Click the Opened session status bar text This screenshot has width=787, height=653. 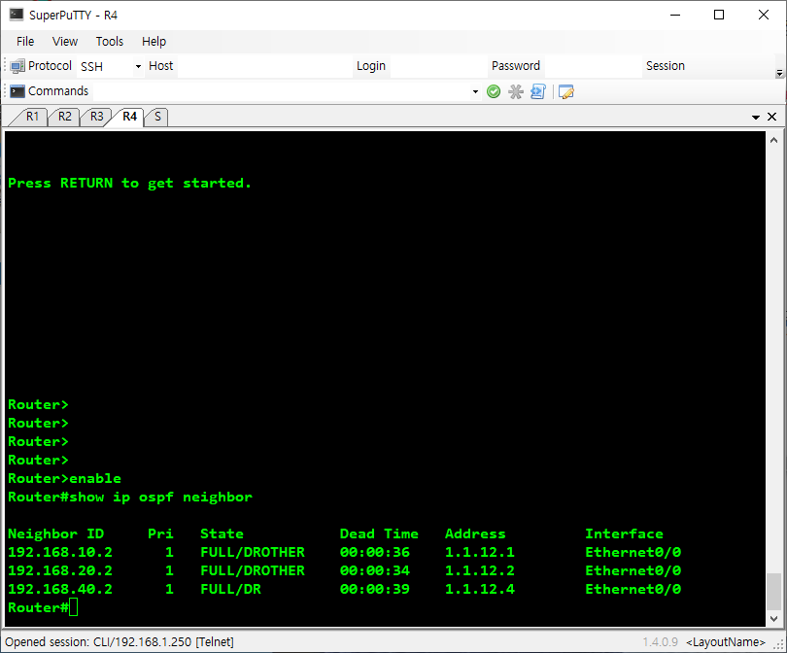[x=120, y=642]
